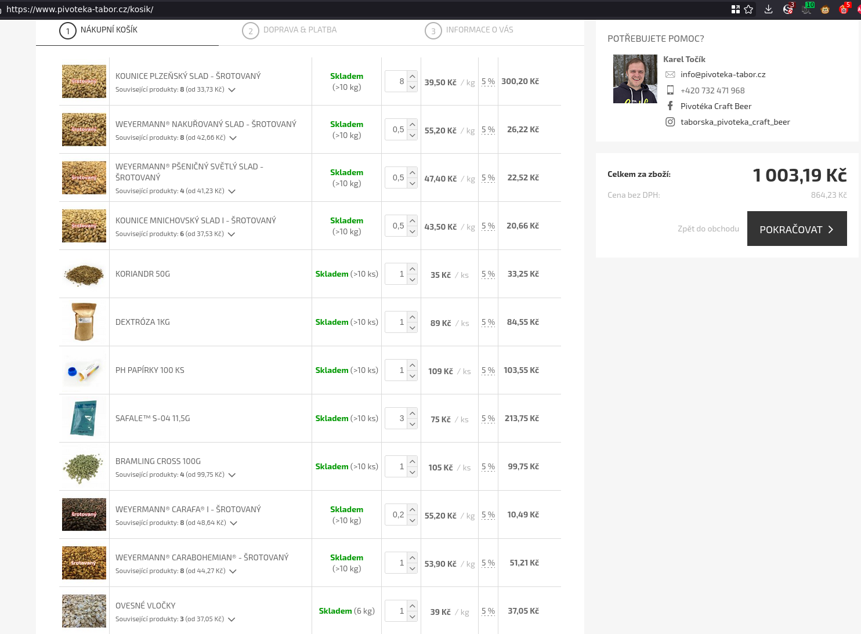
Task: Decrease quantity of Safale S-04 yeast
Action: tap(412, 424)
